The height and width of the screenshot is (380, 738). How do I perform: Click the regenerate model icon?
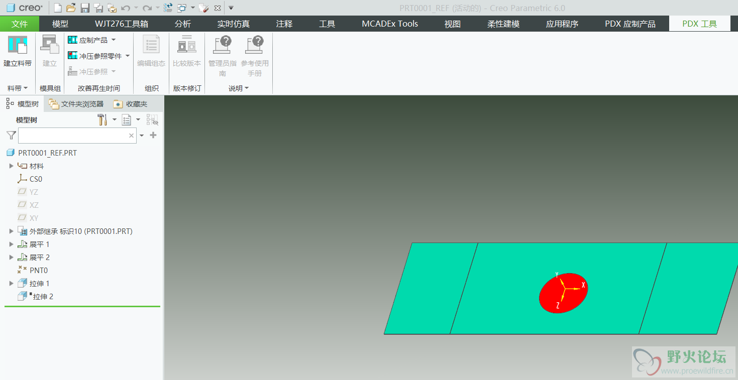tap(168, 8)
